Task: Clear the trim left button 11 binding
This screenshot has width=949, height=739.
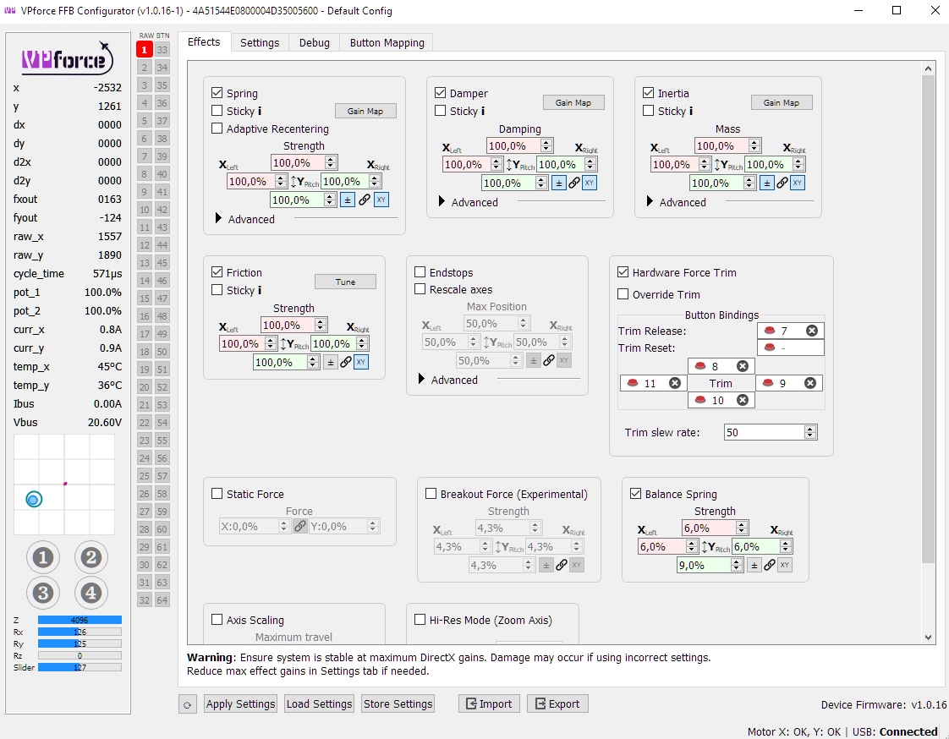Action: [x=675, y=383]
